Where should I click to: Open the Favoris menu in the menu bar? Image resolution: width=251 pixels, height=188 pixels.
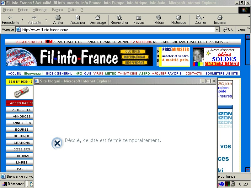(x=57, y=10)
